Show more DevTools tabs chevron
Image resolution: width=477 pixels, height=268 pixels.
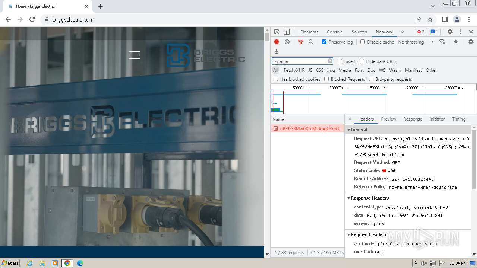(402, 32)
